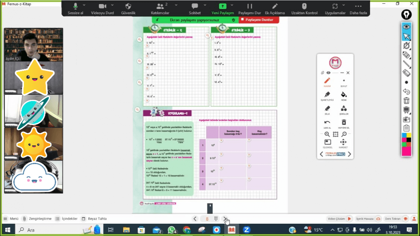Open Ders Tekrarı lesson review
The width and height of the screenshot is (420, 236).
click(397, 218)
